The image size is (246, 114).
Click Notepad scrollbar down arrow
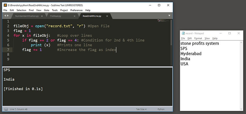point(241,109)
